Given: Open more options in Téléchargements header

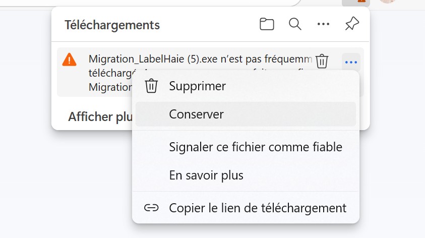Looking at the screenshot, I should coord(323,24).
